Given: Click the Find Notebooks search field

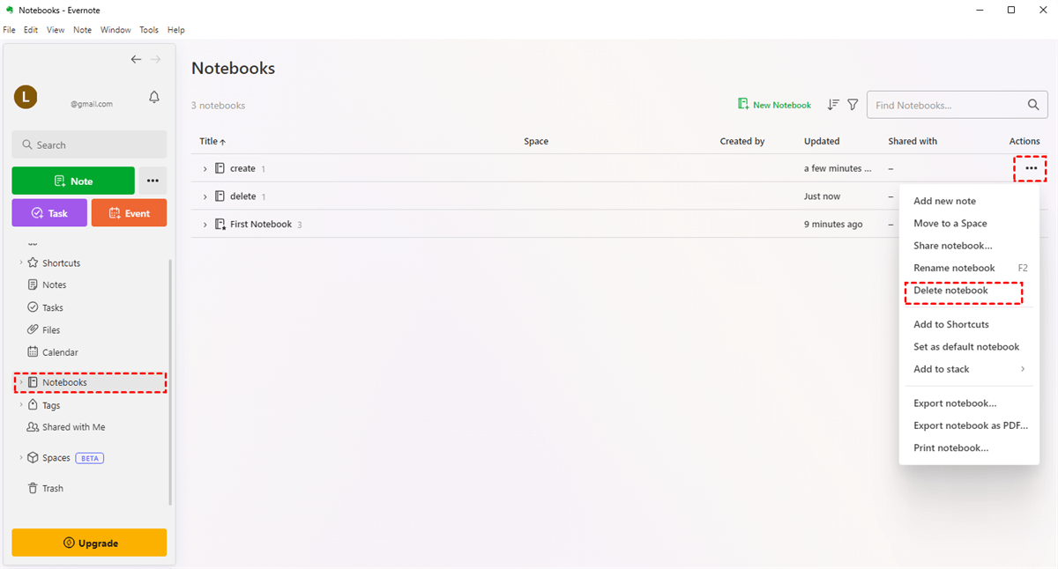Looking at the screenshot, I should pyautogui.click(x=943, y=105).
